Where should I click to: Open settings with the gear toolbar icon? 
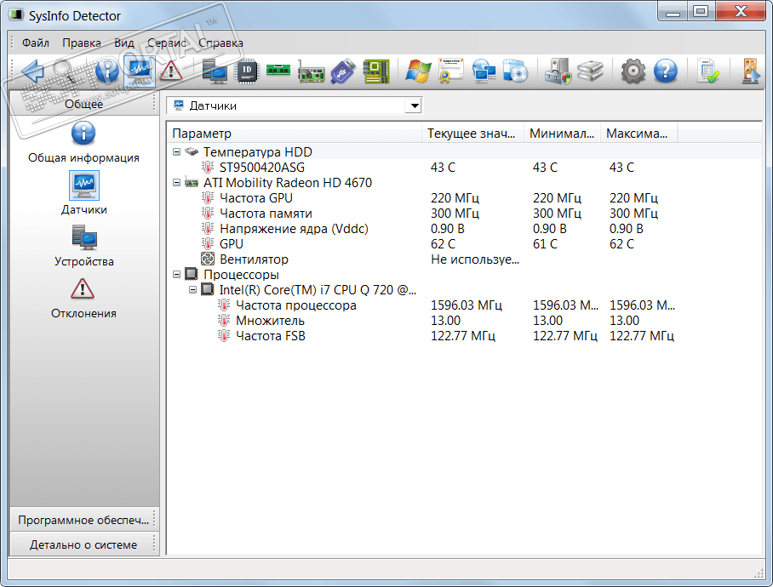point(633,72)
